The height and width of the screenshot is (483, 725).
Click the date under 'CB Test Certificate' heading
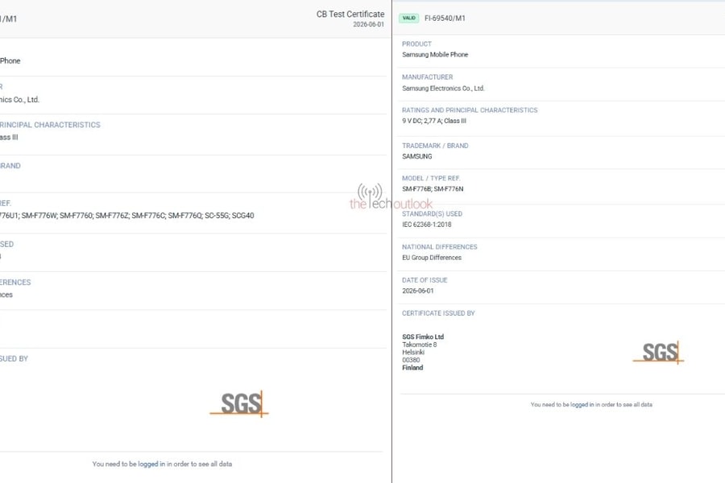368,24
